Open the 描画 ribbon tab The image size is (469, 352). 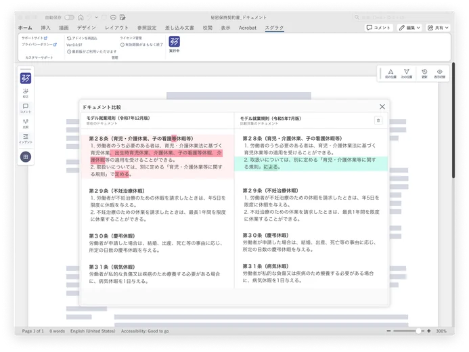[x=64, y=28]
